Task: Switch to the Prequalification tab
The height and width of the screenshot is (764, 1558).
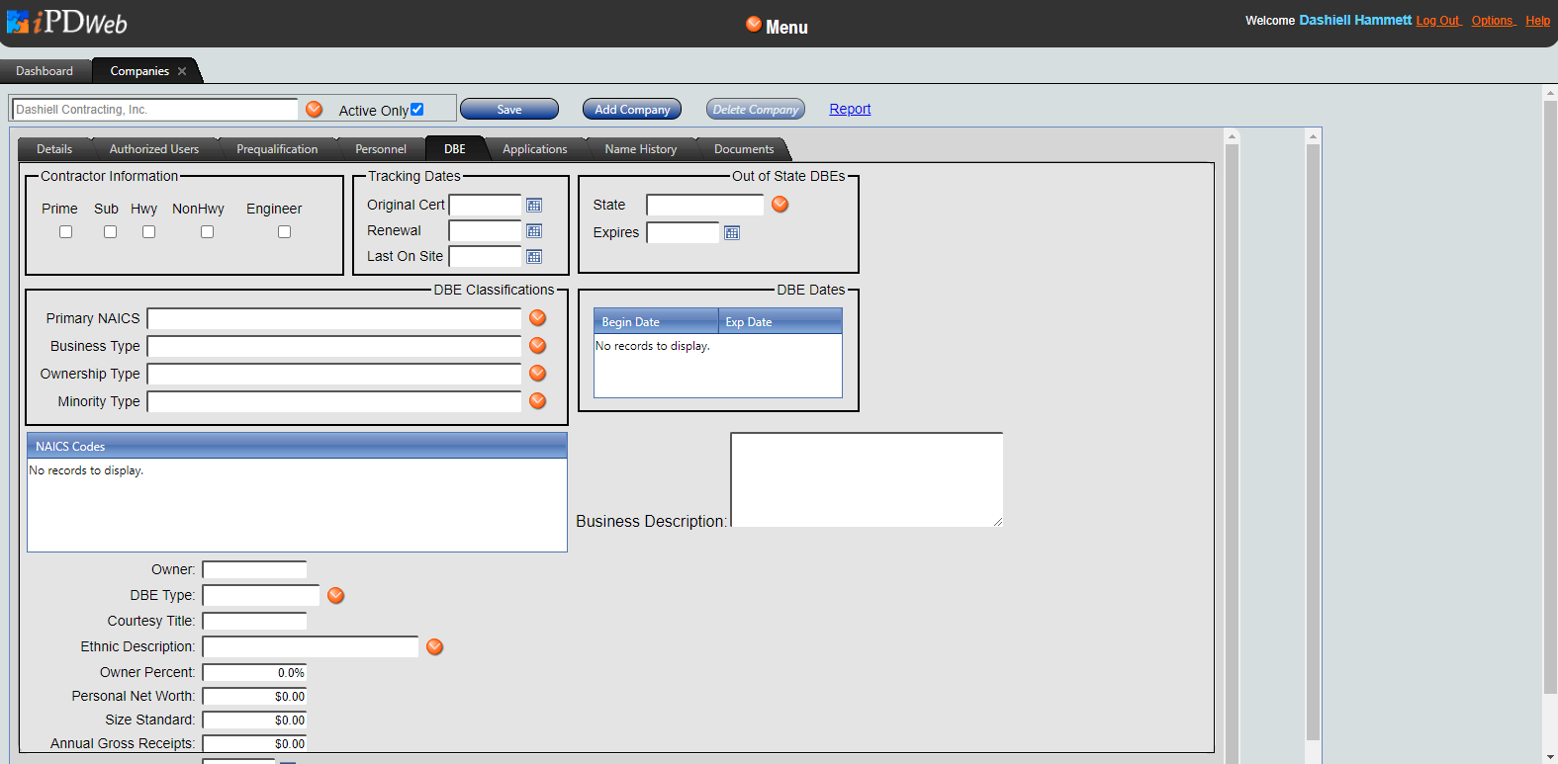Action: tap(277, 149)
